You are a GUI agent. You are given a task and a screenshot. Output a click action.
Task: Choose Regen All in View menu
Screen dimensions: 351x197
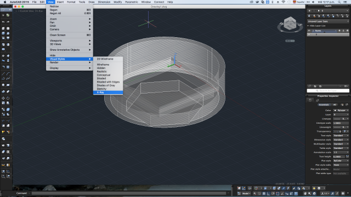70,13
